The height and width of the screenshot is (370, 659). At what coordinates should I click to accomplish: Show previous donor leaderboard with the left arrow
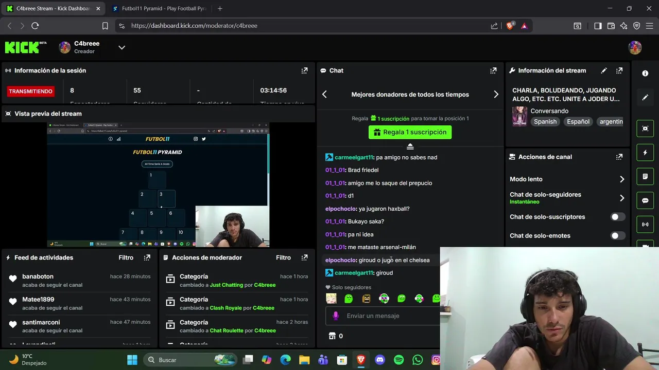pyautogui.click(x=324, y=94)
